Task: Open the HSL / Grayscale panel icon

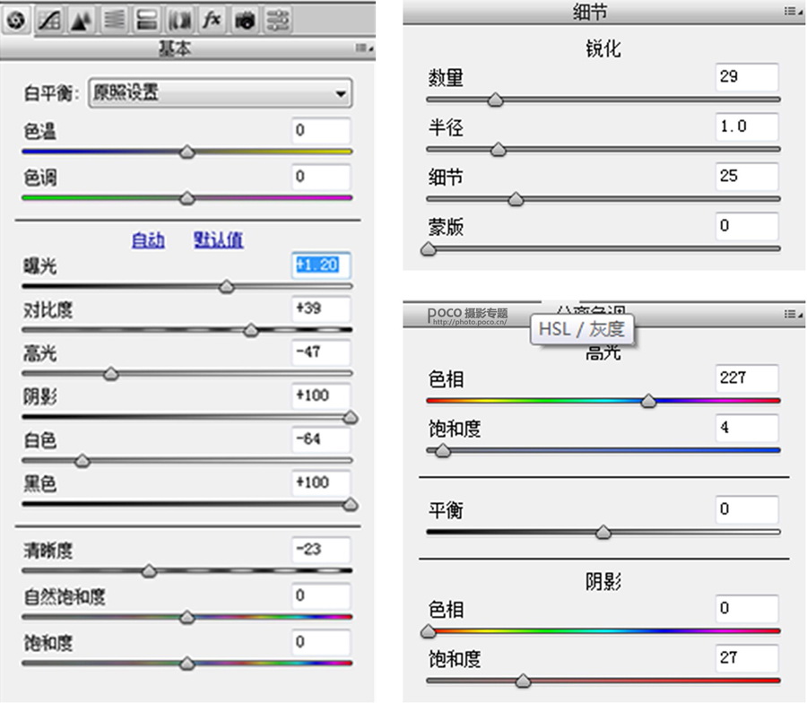Action: click(x=114, y=21)
